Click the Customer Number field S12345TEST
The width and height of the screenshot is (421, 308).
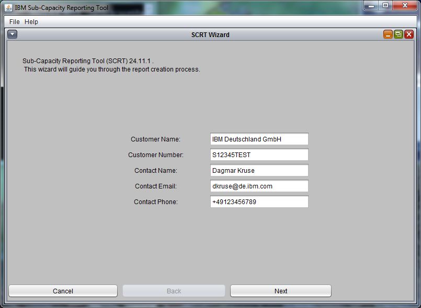pos(259,155)
